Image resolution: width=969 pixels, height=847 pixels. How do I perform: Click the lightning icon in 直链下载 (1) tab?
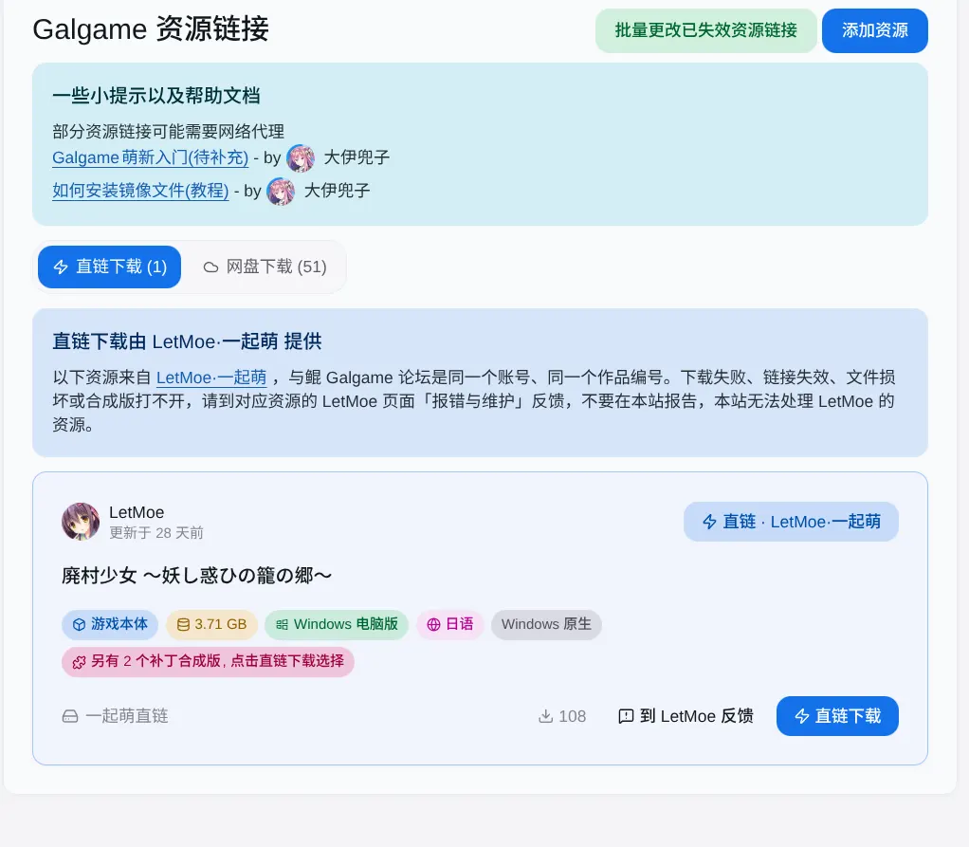(61, 267)
